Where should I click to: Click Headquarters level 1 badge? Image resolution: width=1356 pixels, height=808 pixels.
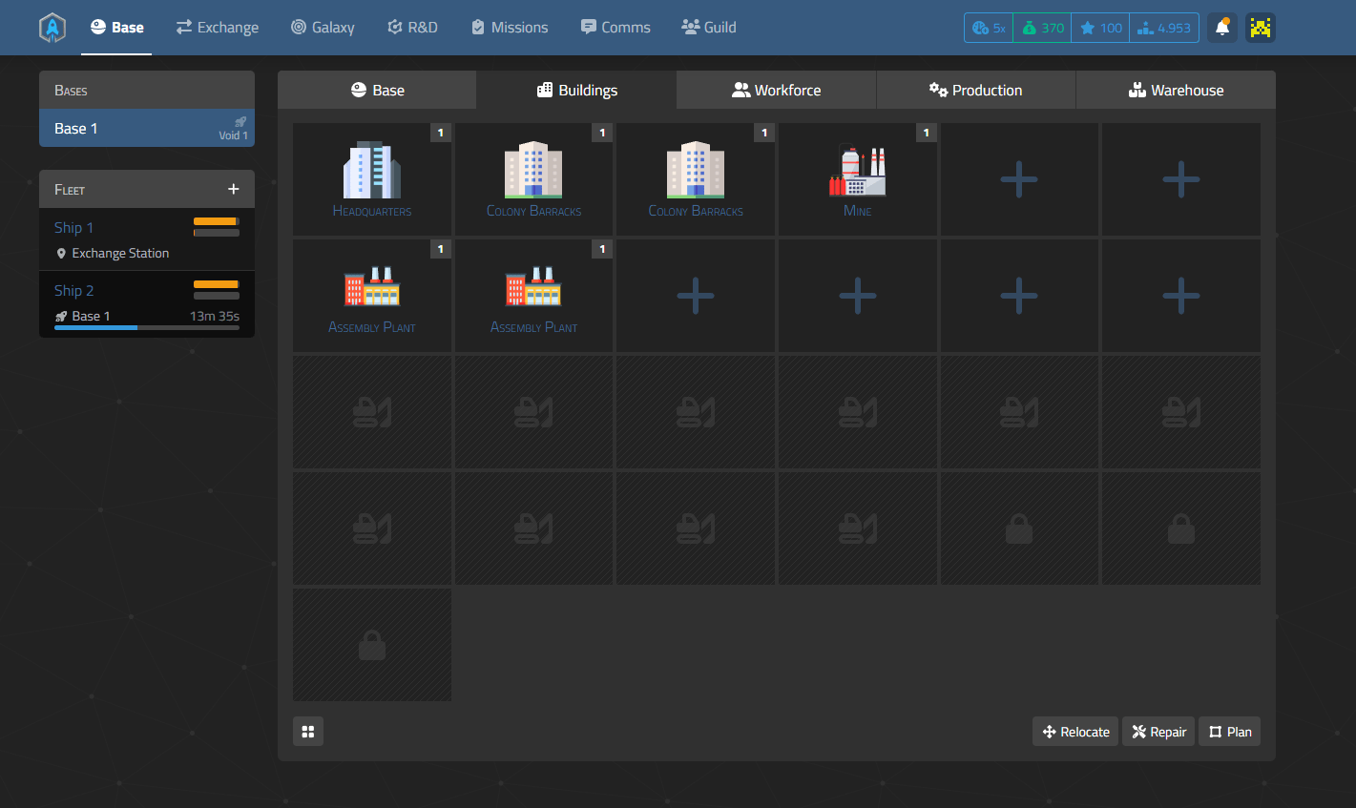pyautogui.click(x=440, y=133)
